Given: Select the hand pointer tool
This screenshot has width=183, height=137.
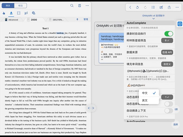Looking at the screenshot, I should 4,13.
